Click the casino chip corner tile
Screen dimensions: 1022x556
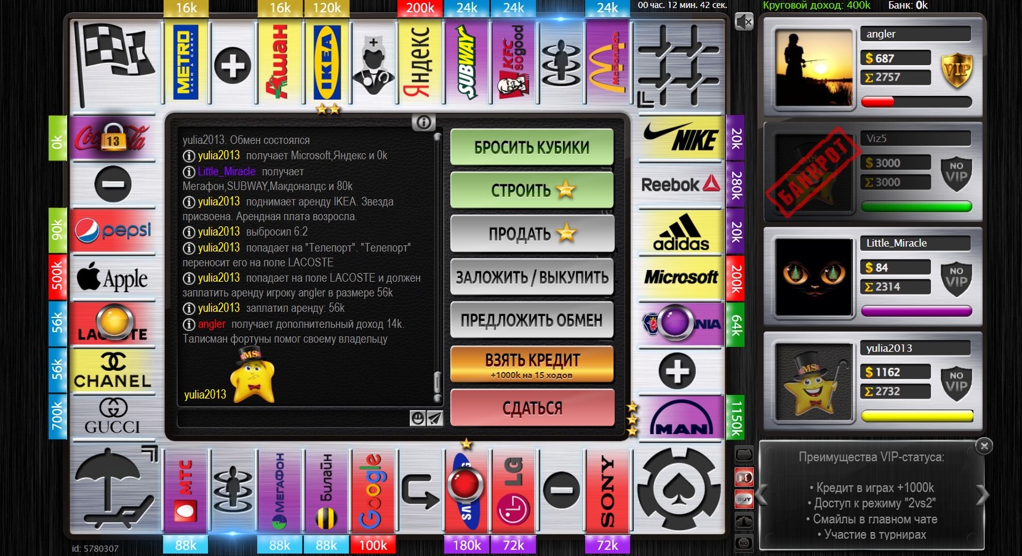click(x=679, y=490)
